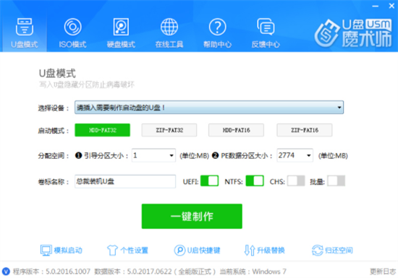Open 个性设置 shirt icon
This screenshot has width=398, height=278.
pyautogui.click(x=112, y=250)
